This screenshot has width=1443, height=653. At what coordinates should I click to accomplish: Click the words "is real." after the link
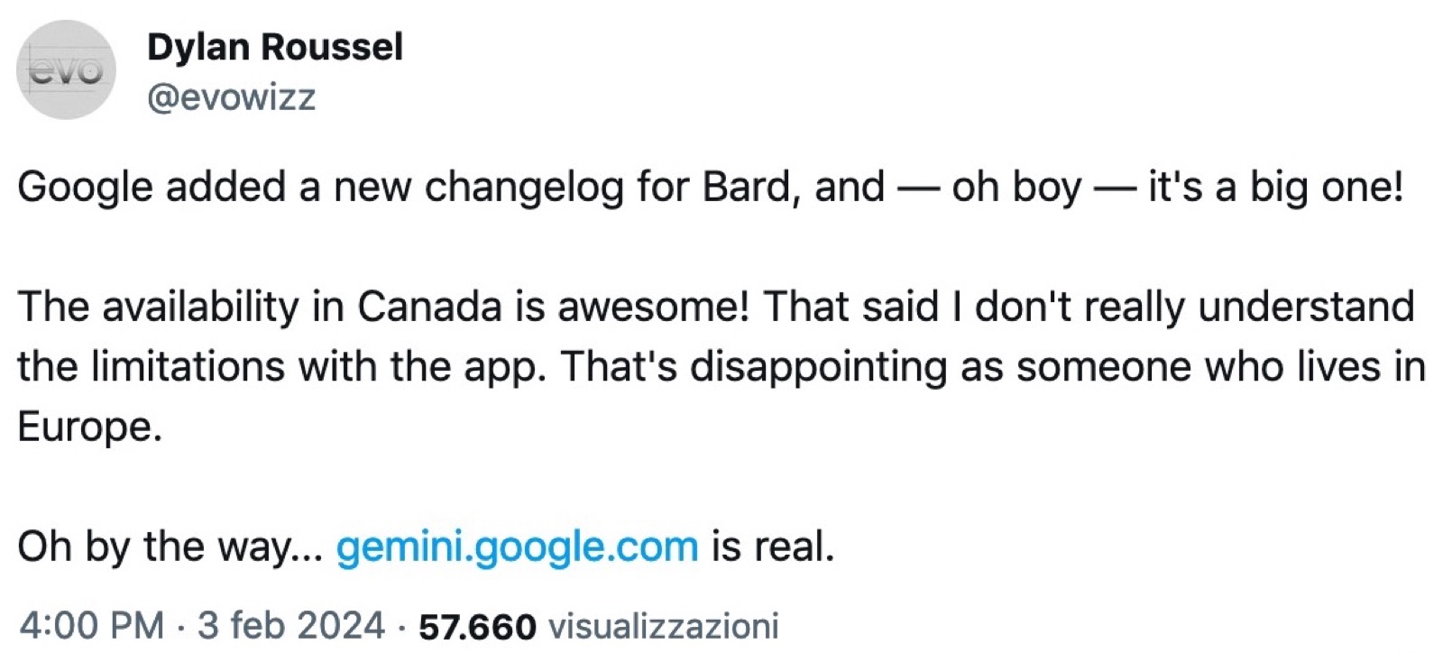click(x=773, y=547)
